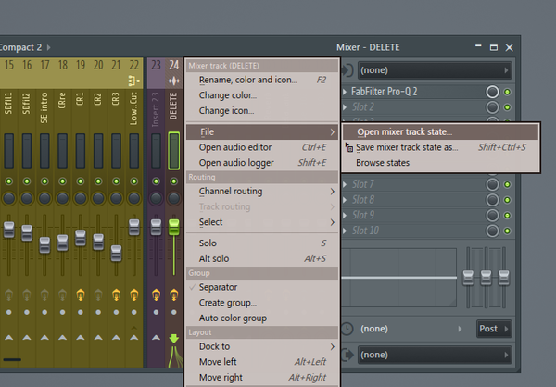Select Create group option

click(262, 303)
